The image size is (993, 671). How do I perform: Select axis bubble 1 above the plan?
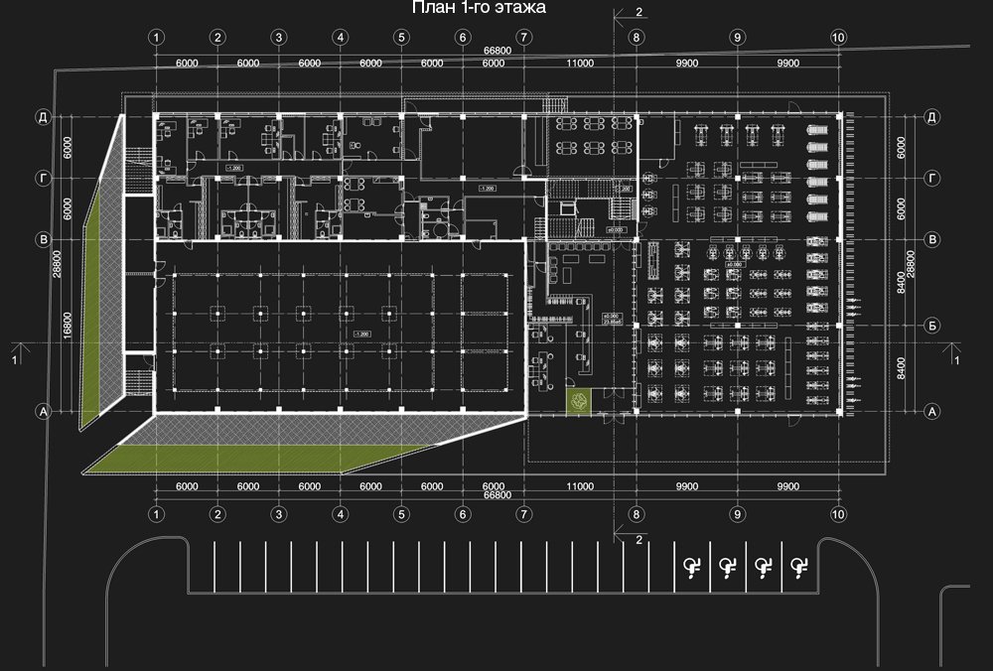156,38
